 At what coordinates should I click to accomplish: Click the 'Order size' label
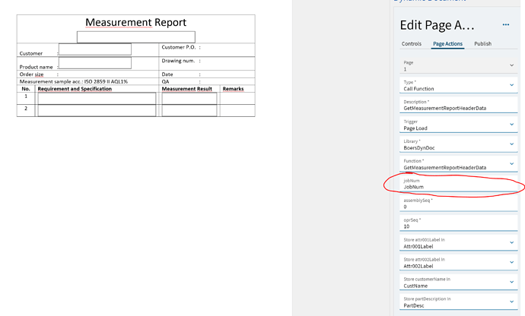31,74
